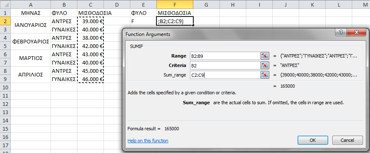Screen dimensions: 370x153
Task: Click cell with value 43.000 €
Action: tap(90, 54)
